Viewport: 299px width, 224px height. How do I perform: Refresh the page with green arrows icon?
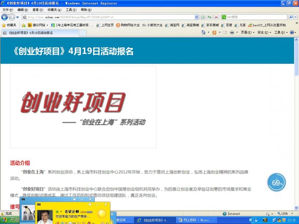209,17
